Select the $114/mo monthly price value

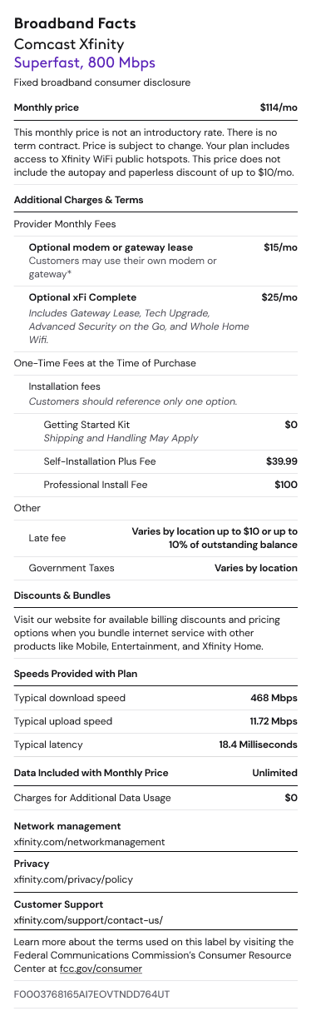(x=279, y=107)
